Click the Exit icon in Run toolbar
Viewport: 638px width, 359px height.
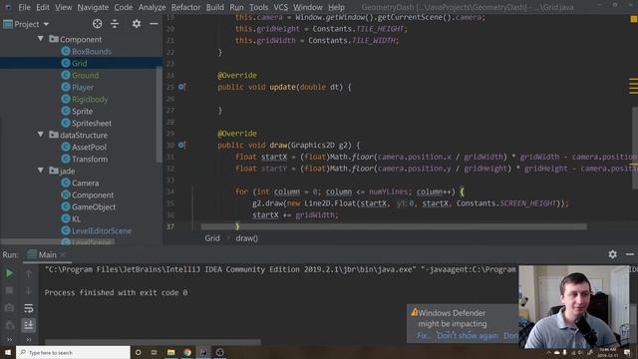9,325
